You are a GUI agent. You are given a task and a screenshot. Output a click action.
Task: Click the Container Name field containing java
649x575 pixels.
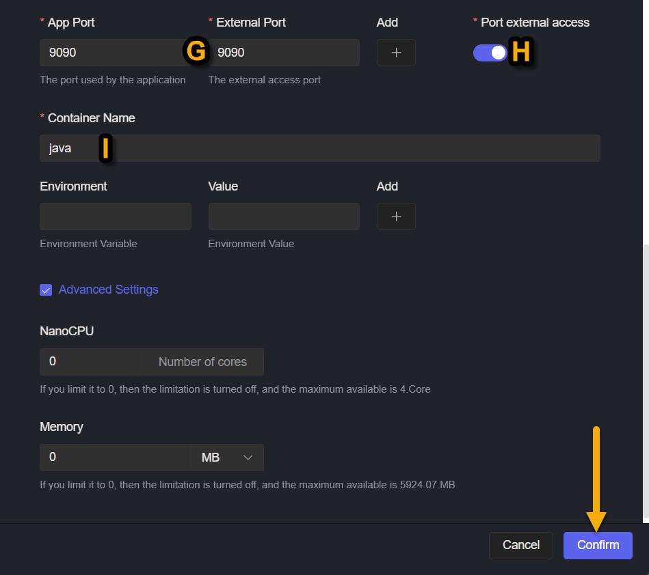coord(320,148)
